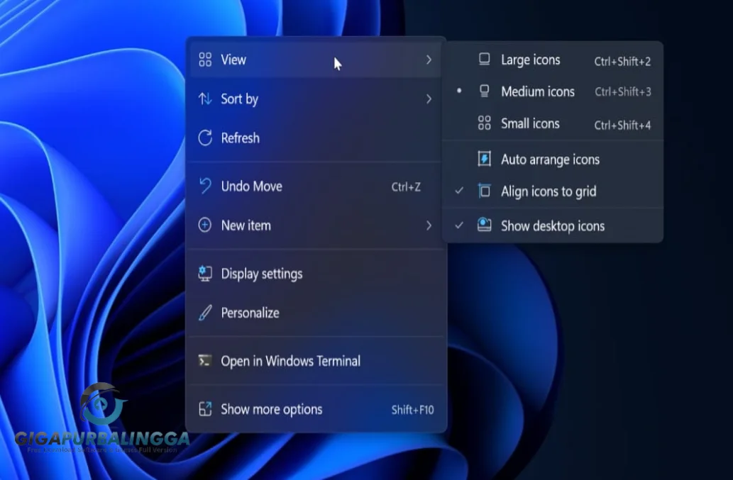Viewport: 733px width, 480px height.
Task: Click the Sort by label
Action: pyautogui.click(x=239, y=99)
